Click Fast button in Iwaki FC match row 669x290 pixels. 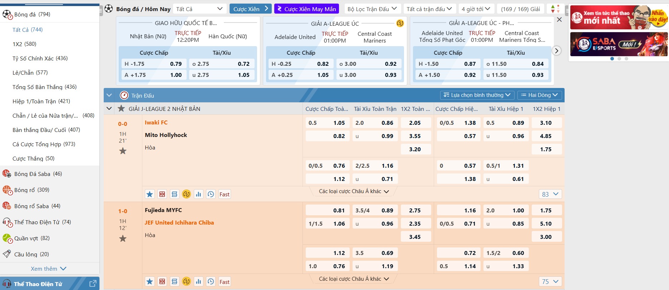(x=225, y=194)
